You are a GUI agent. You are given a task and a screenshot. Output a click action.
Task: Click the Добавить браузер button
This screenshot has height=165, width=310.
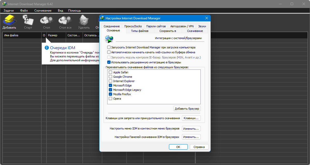(x=187, y=109)
